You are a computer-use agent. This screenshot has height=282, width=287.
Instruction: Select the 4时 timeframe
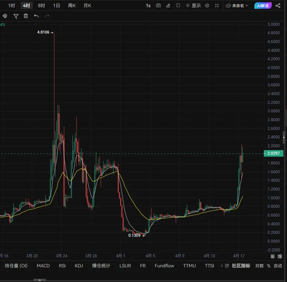26,6
